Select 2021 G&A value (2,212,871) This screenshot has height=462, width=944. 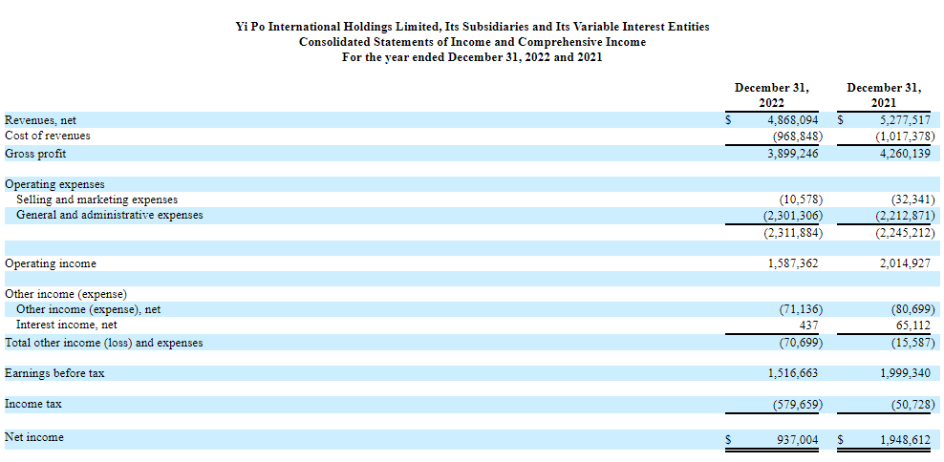906,216
